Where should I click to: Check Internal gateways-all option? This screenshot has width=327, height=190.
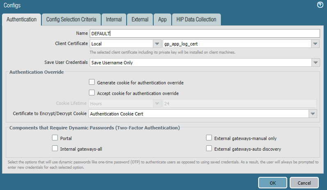pyautogui.click(x=55, y=148)
